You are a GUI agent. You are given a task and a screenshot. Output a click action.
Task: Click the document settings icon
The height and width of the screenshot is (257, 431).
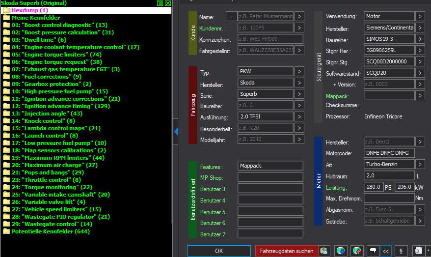click(418, 251)
